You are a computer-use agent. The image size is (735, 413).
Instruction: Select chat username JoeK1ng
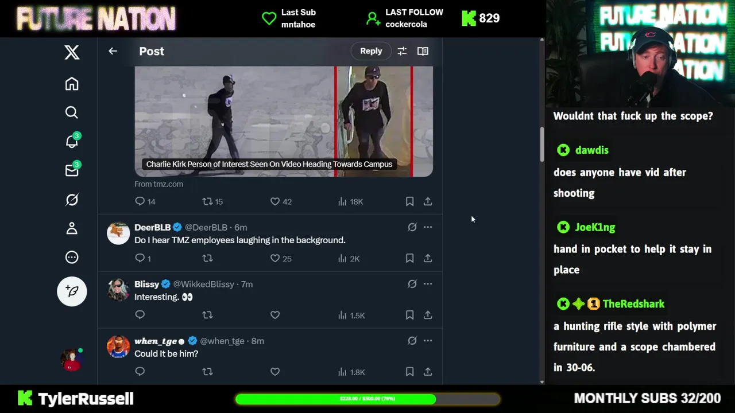(x=595, y=227)
